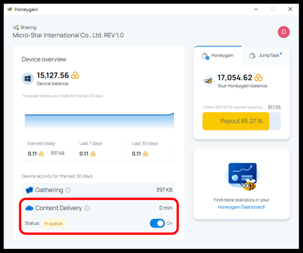The image size is (303, 253).
Task: Switch to the Honeygain tab
Action: point(217,56)
